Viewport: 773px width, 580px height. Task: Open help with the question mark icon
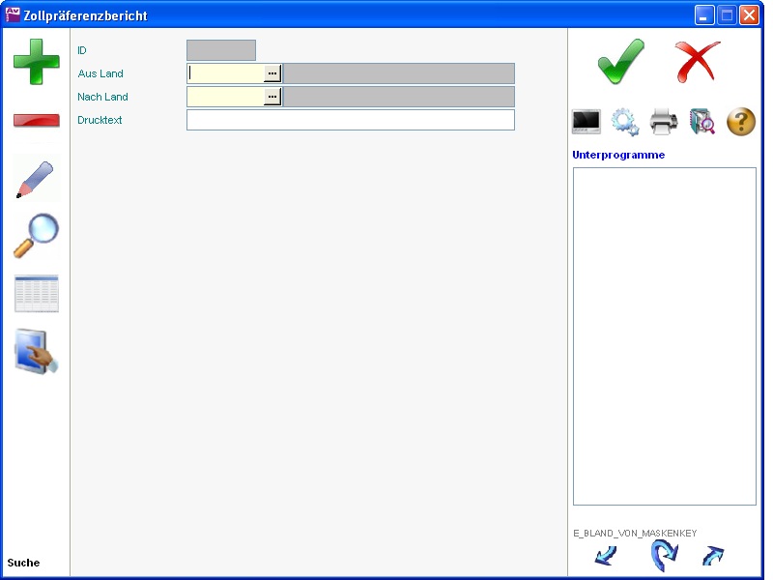(740, 122)
